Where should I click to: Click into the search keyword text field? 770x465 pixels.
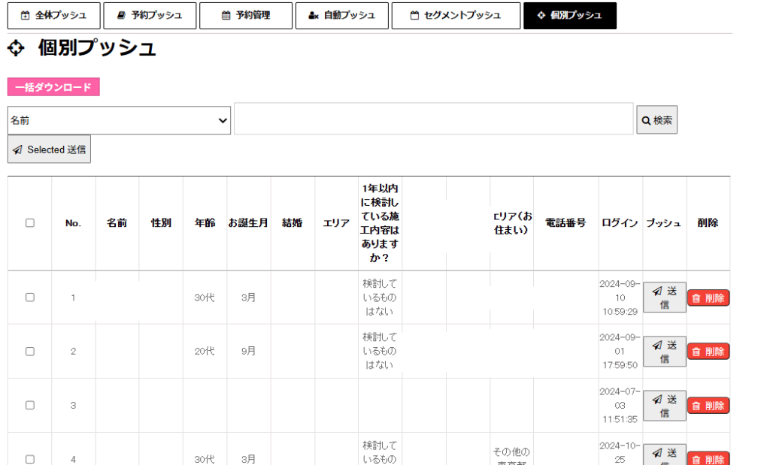(x=433, y=119)
